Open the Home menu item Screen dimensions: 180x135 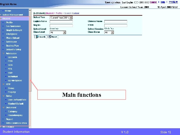click(8, 11)
